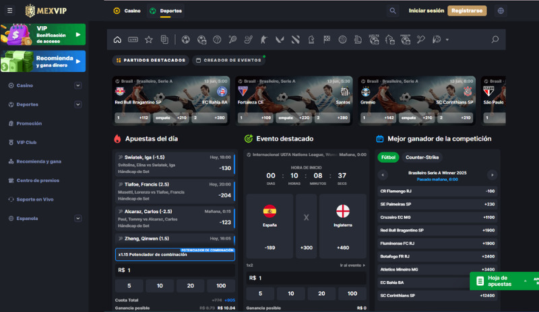Viewport: 539px width, 312px height.
Task: Click the España -189 odds card
Action: click(269, 226)
